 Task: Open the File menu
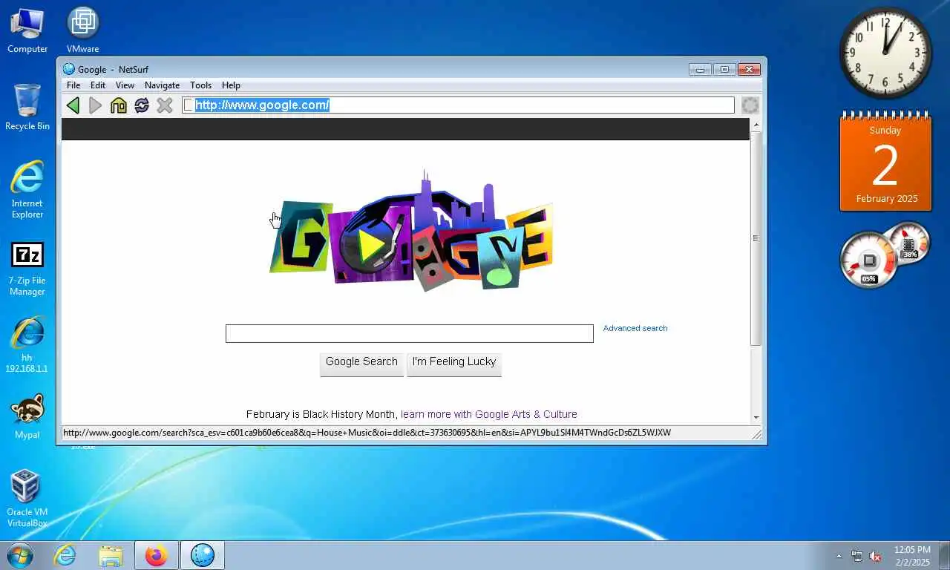pos(73,85)
